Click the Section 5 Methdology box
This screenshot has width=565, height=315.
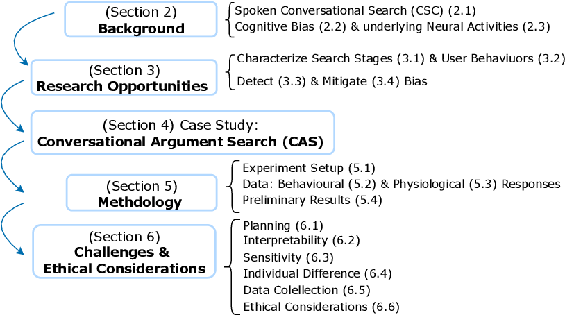point(142,193)
